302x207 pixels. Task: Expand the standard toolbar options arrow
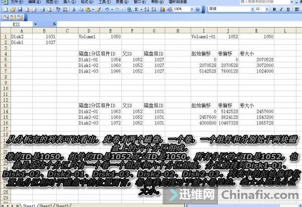203,10
